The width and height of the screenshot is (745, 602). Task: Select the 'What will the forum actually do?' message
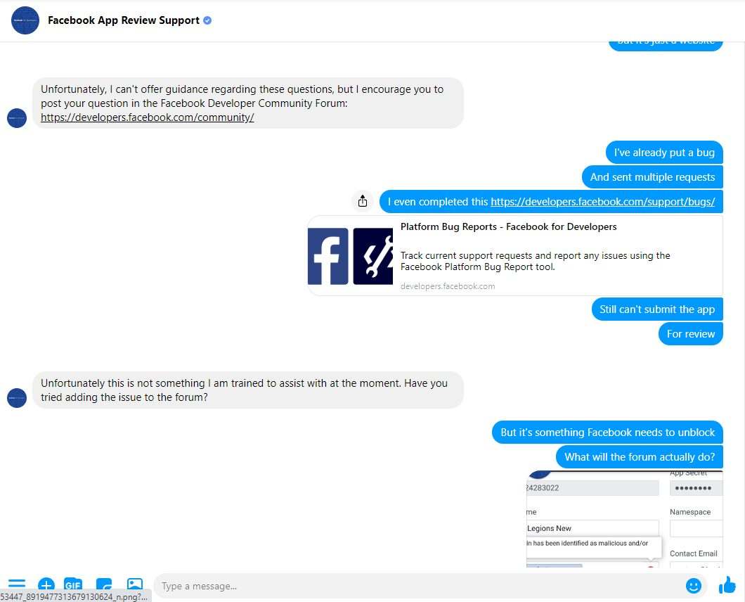click(639, 457)
